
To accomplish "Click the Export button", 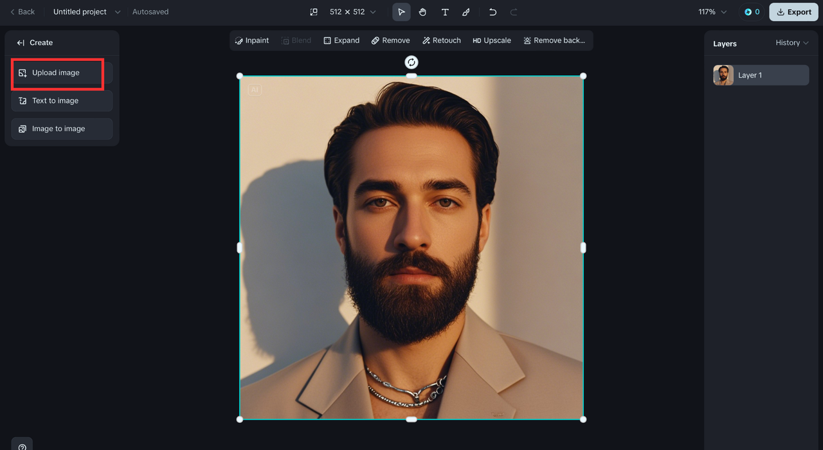I will tap(793, 12).
